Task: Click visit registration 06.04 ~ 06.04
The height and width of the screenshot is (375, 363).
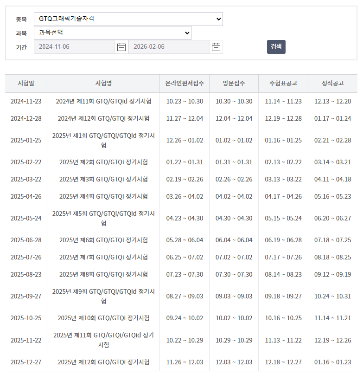Action: tap(234, 240)
